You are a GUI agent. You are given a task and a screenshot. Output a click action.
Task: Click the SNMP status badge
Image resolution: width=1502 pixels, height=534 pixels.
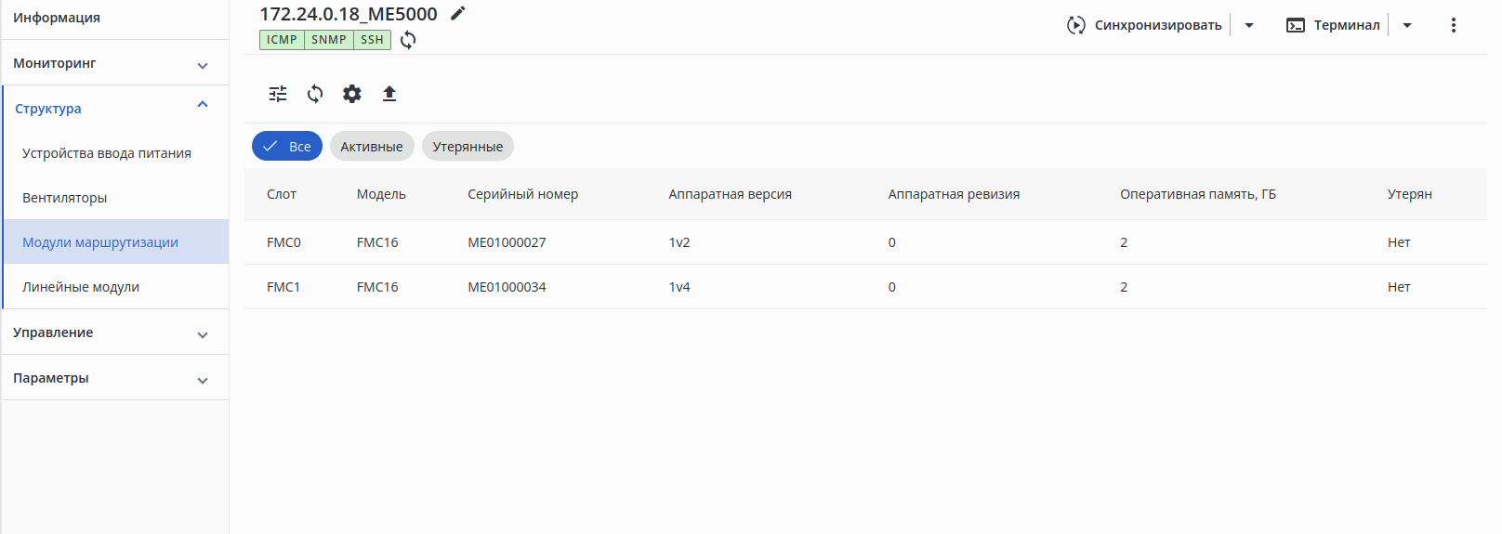click(329, 40)
